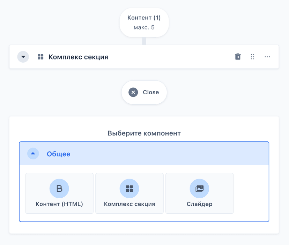Delete the Комплекс секция block with trash icon

click(x=238, y=57)
